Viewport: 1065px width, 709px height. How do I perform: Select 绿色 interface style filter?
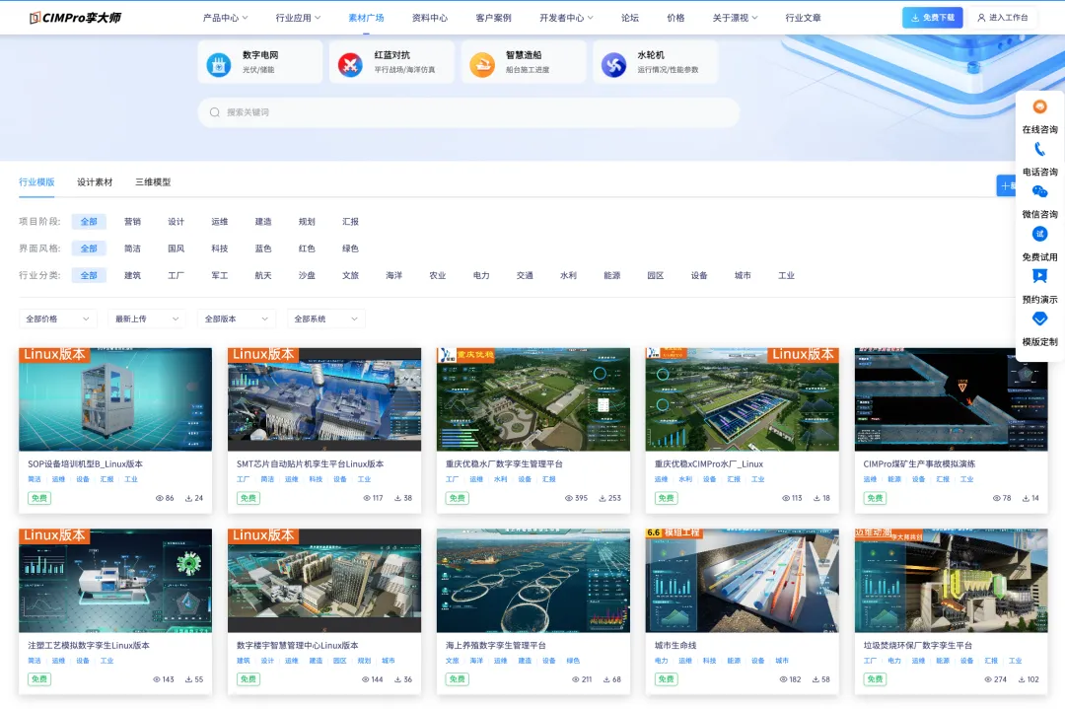pyautogui.click(x=350, y=248)
